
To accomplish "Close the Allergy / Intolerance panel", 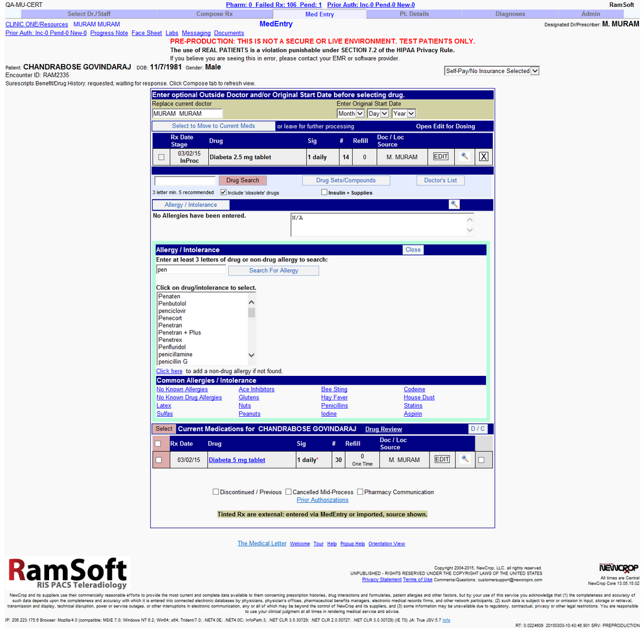I will (x=413, y=250).
